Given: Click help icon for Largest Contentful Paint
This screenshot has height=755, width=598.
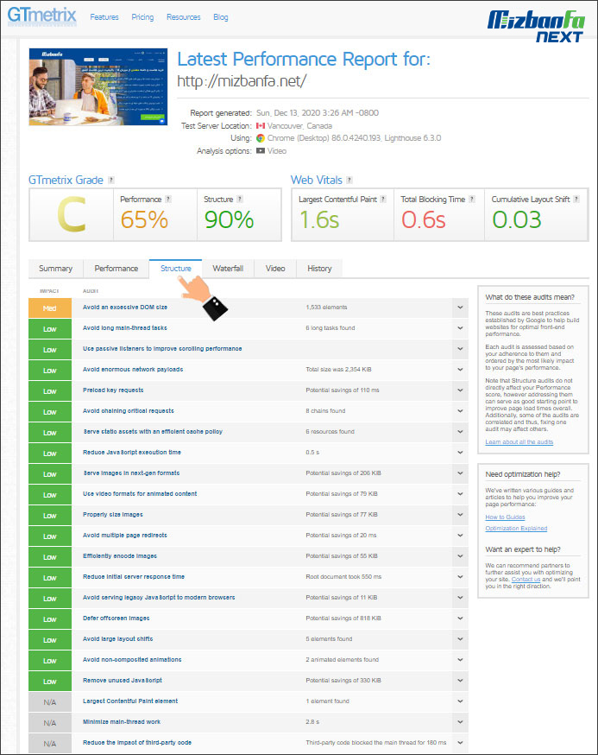Looking at the screenshot, I should [383, 199].
